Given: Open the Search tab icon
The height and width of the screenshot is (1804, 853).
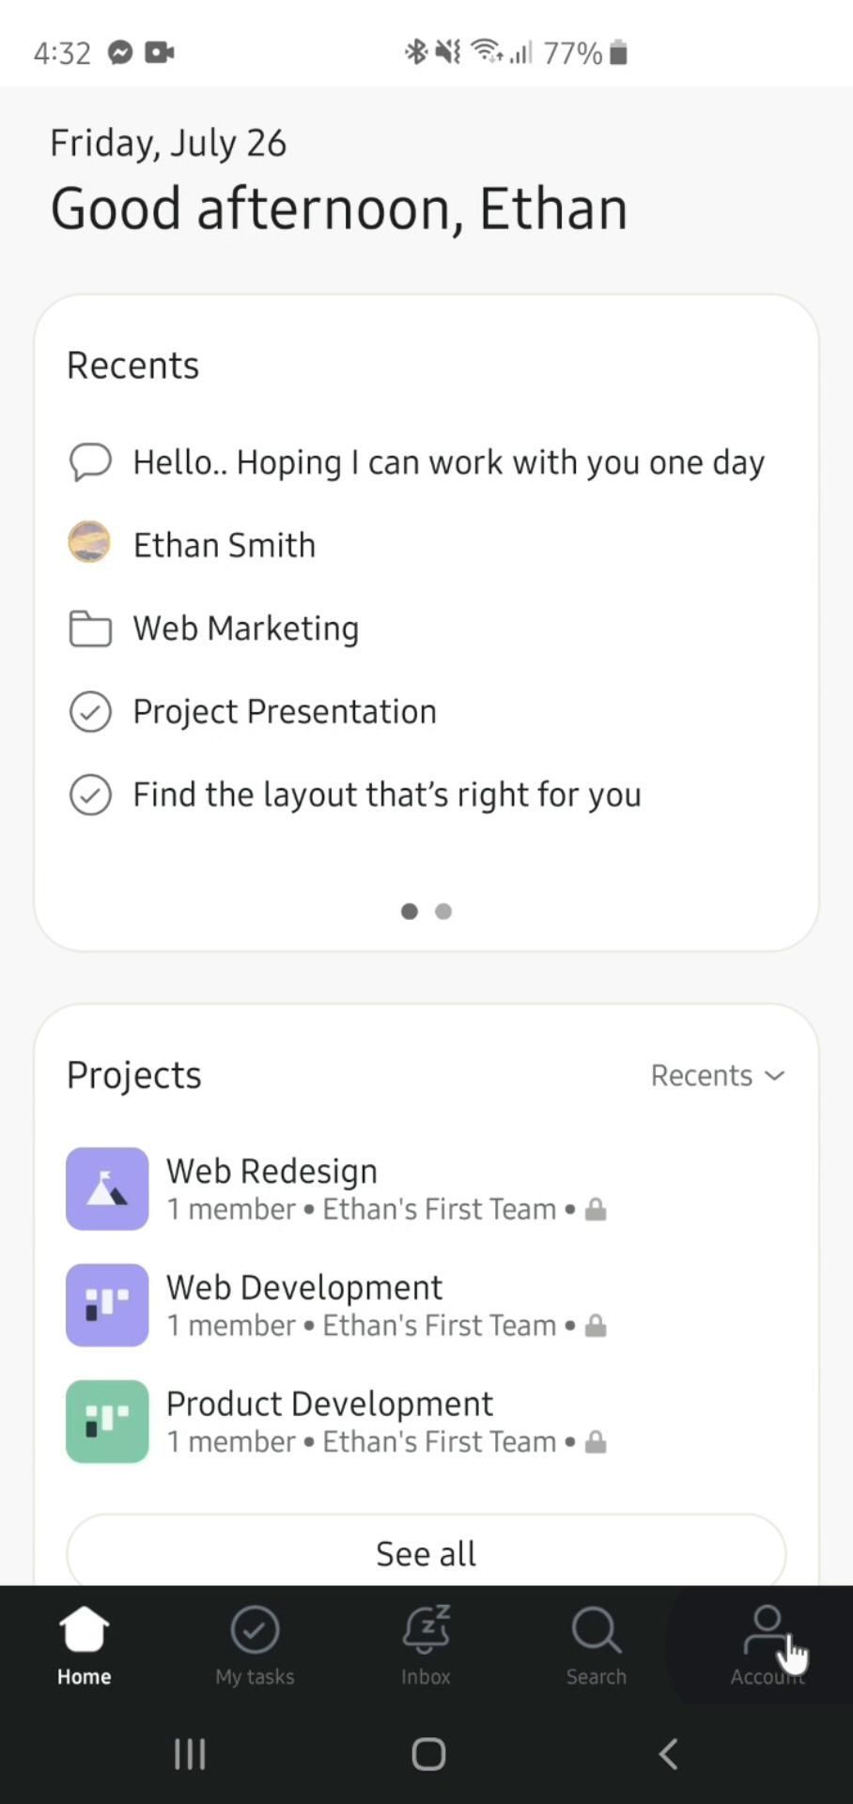Looking at the screenshot, I should (596, 1631).
